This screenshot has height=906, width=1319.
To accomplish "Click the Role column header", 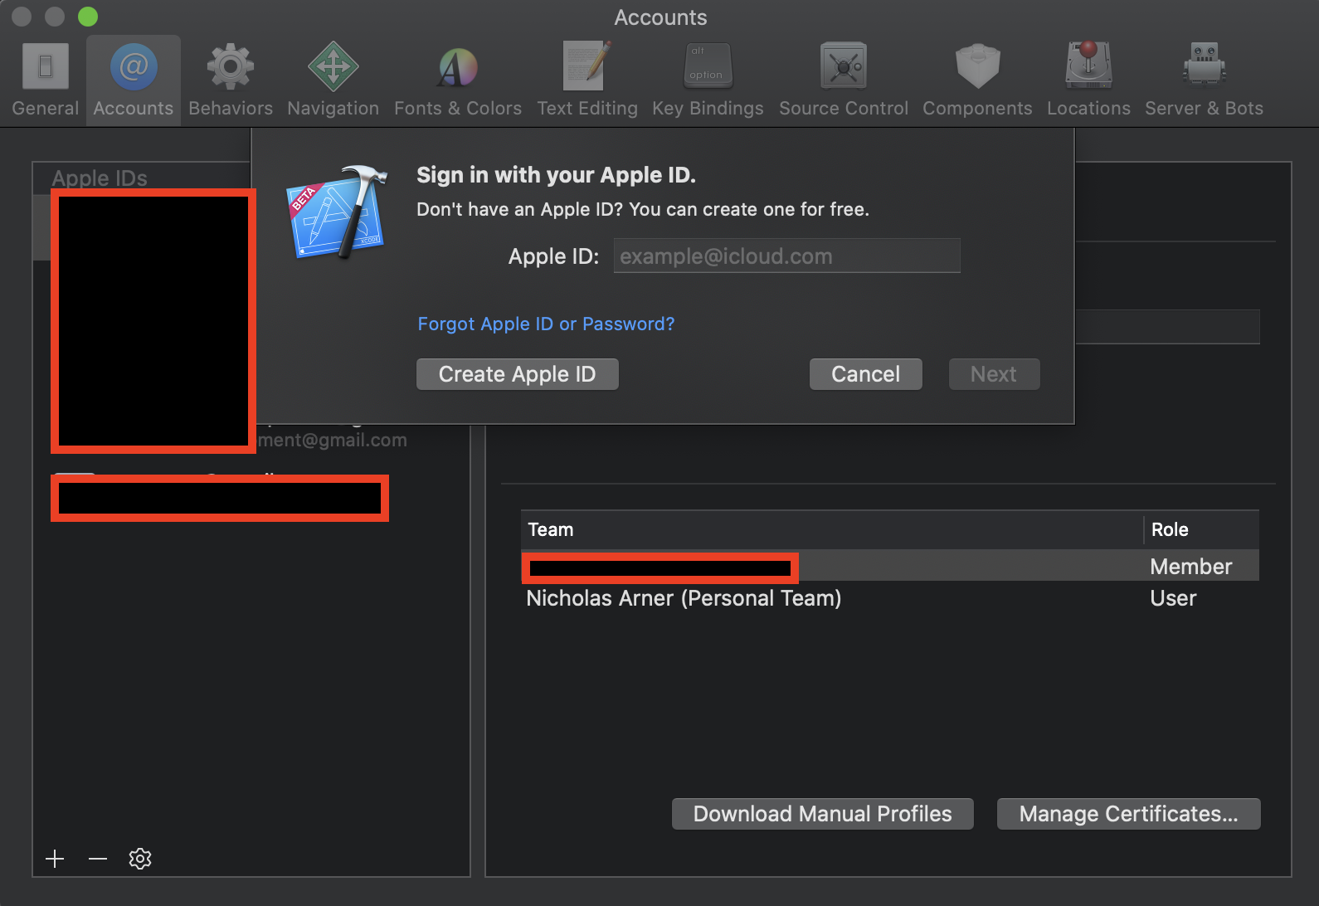I will [x=1202, y=529].
